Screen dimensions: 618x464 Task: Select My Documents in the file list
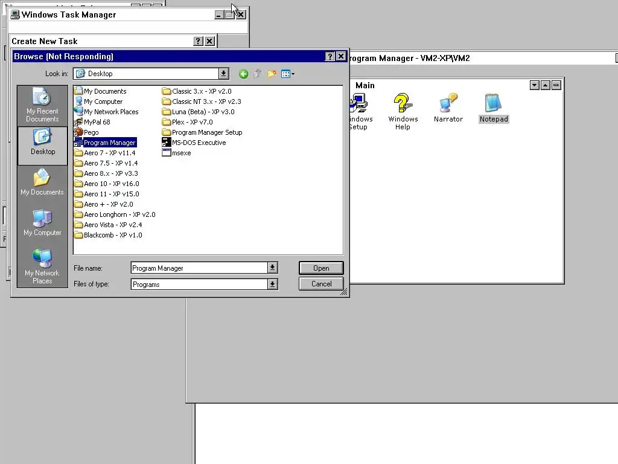click(101, 91)
